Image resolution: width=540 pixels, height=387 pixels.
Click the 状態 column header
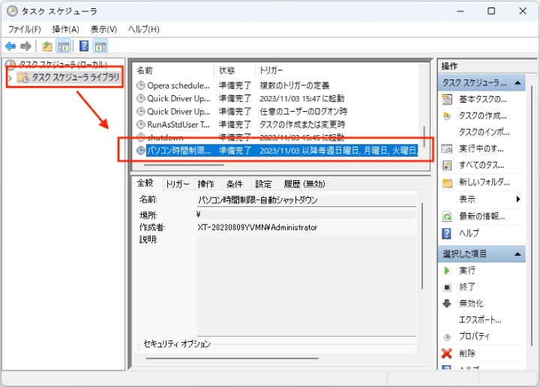pyautogui.click(x=226, y=70)
